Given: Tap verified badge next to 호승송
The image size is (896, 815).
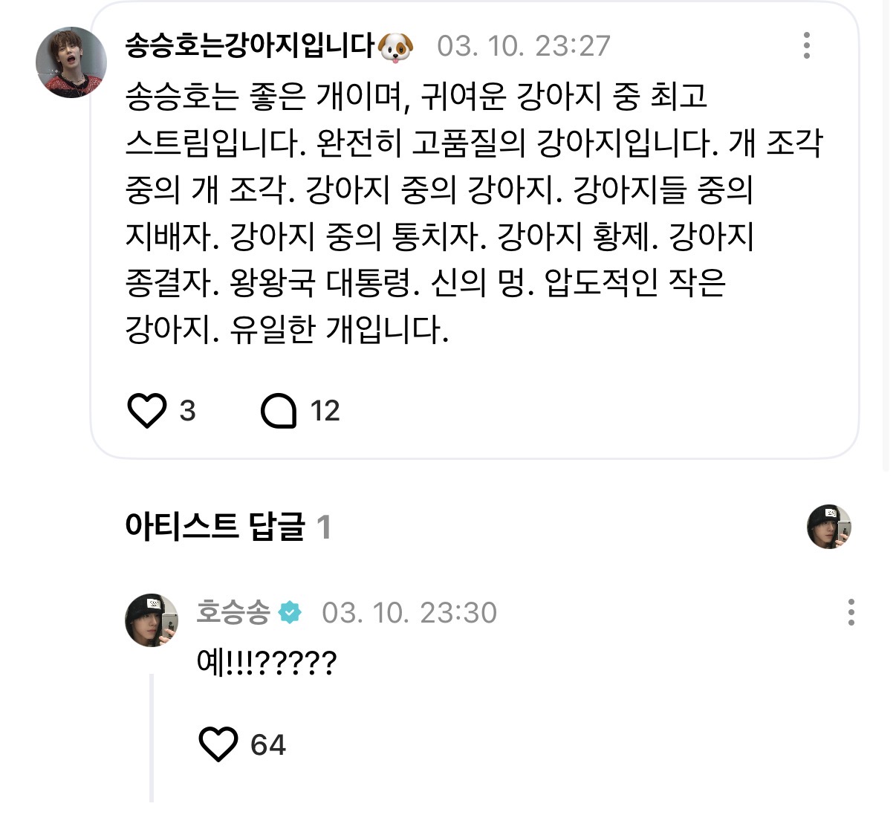Looking at the screenshot, I should click(x=290, y=612).
